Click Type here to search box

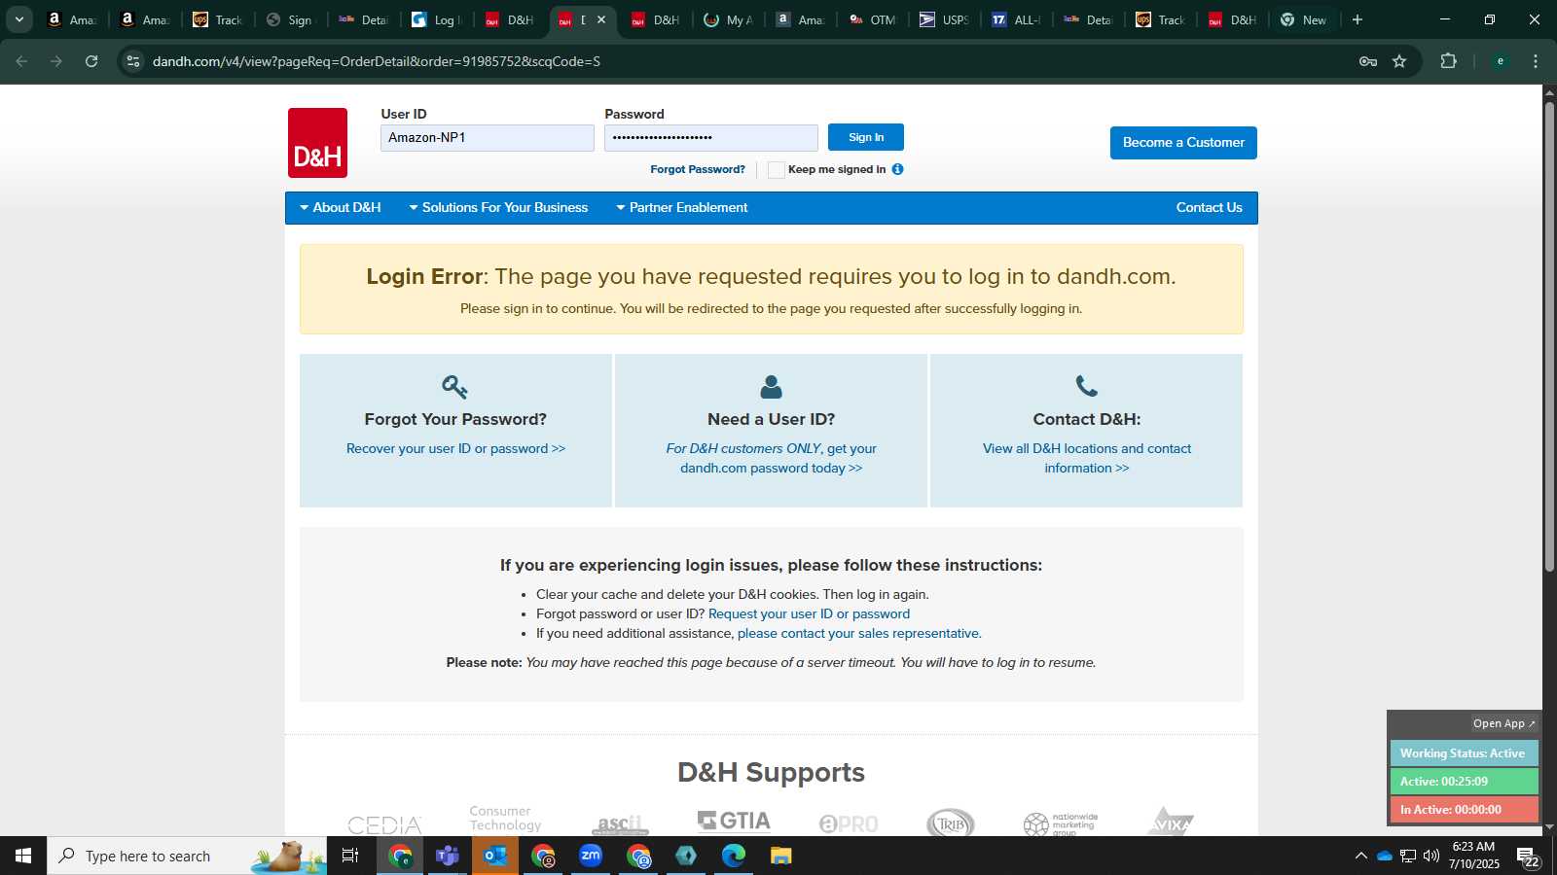[x=187, y=856]
